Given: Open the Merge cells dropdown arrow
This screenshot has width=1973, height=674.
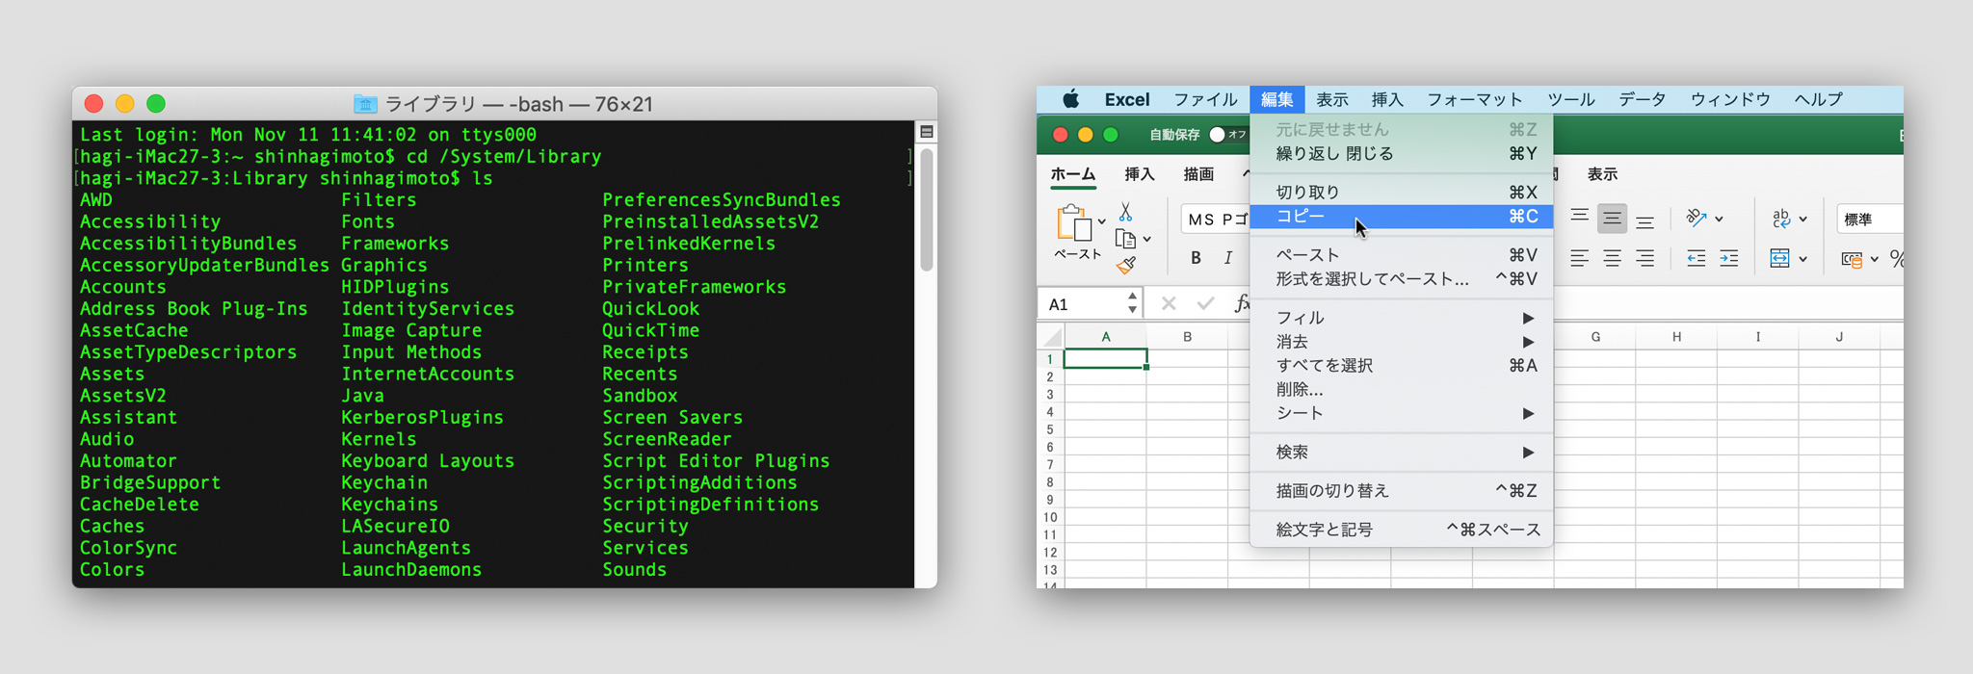Looking at the screenshot, I should 1802,259.
